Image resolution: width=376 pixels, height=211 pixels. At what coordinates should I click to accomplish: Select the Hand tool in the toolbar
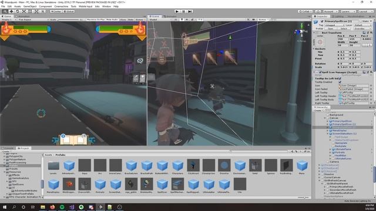(5, 11)
